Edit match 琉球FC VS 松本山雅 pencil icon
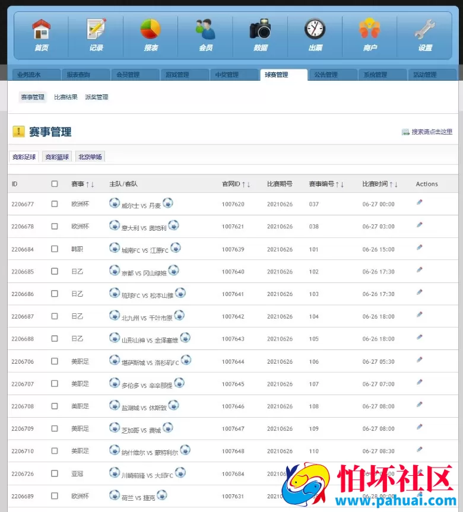This screenshot has width=463, height=512. coord(420,292)
